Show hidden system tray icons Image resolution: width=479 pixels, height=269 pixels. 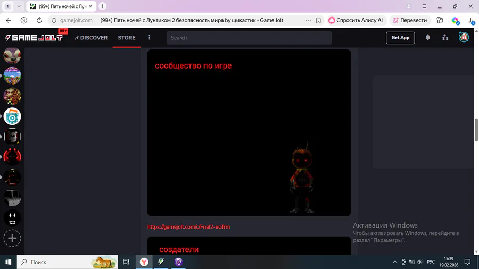[x=395, y=262]
